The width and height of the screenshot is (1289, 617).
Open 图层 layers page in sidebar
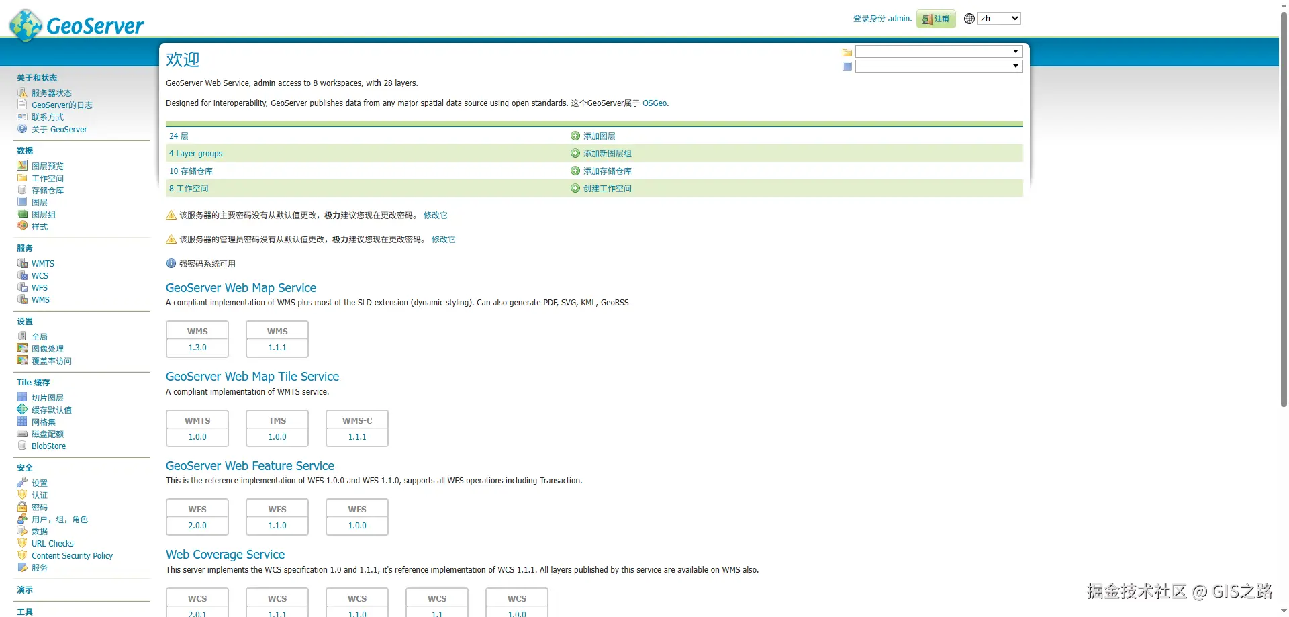click(40, 202)
